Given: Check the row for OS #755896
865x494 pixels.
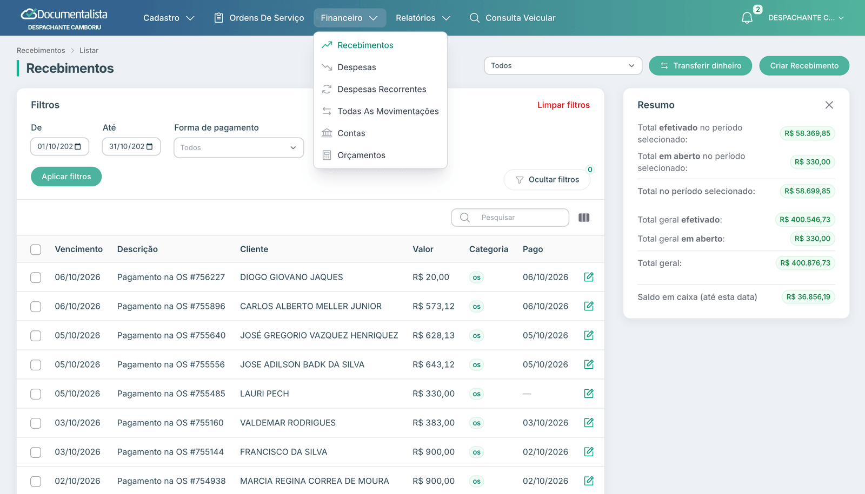Looking at the screenshot, I should tap(36, 307).
